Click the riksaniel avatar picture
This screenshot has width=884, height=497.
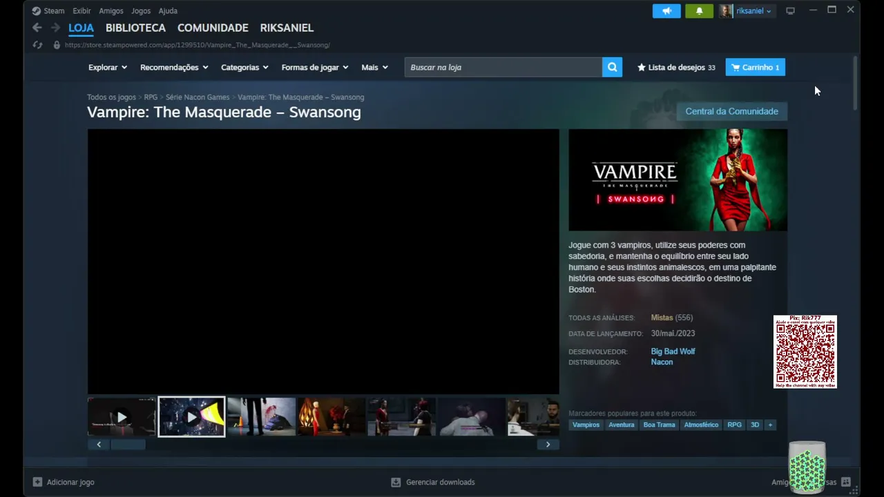(726, 11)
